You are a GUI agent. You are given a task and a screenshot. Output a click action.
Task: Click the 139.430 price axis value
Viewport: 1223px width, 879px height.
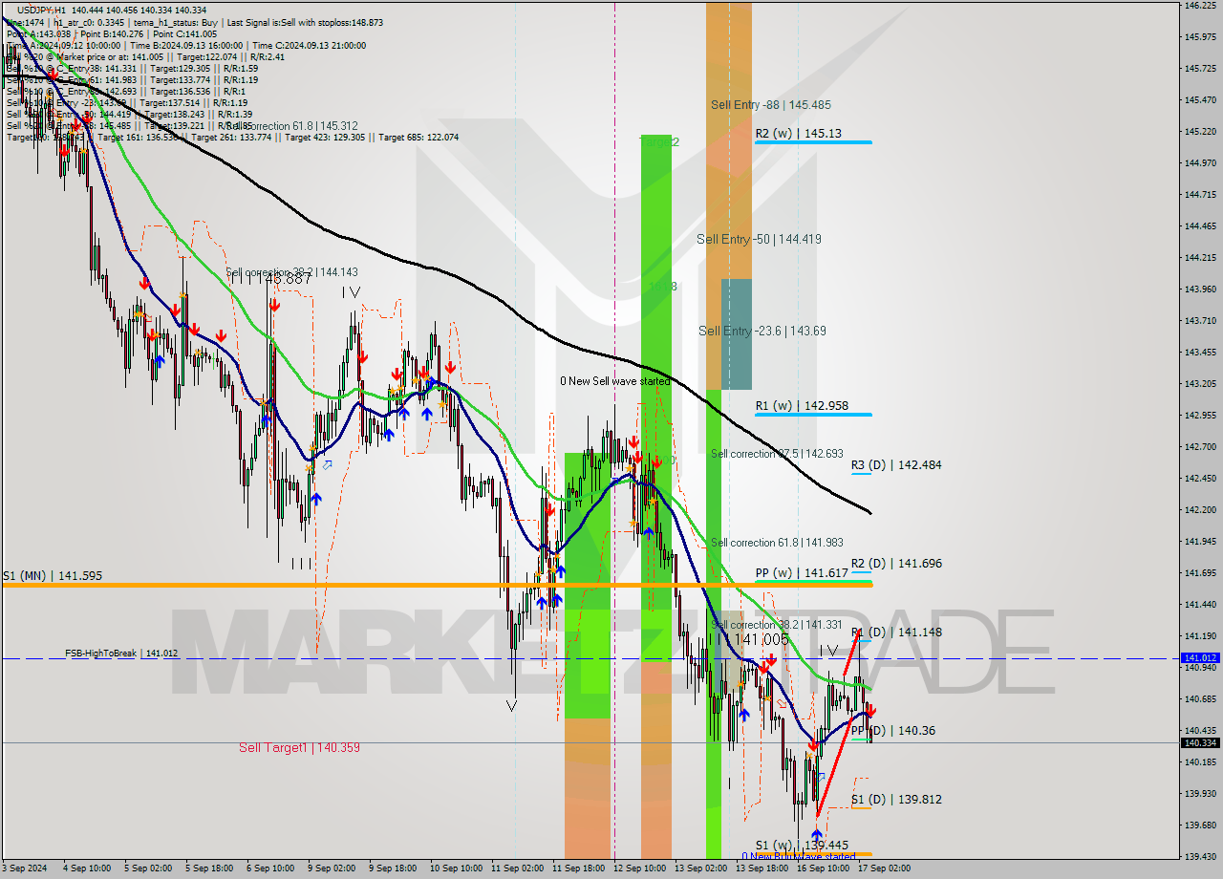[1200, 856]
